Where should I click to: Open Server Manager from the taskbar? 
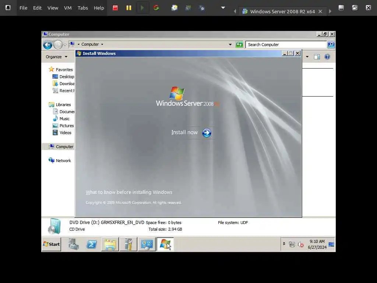coord(73,244)
